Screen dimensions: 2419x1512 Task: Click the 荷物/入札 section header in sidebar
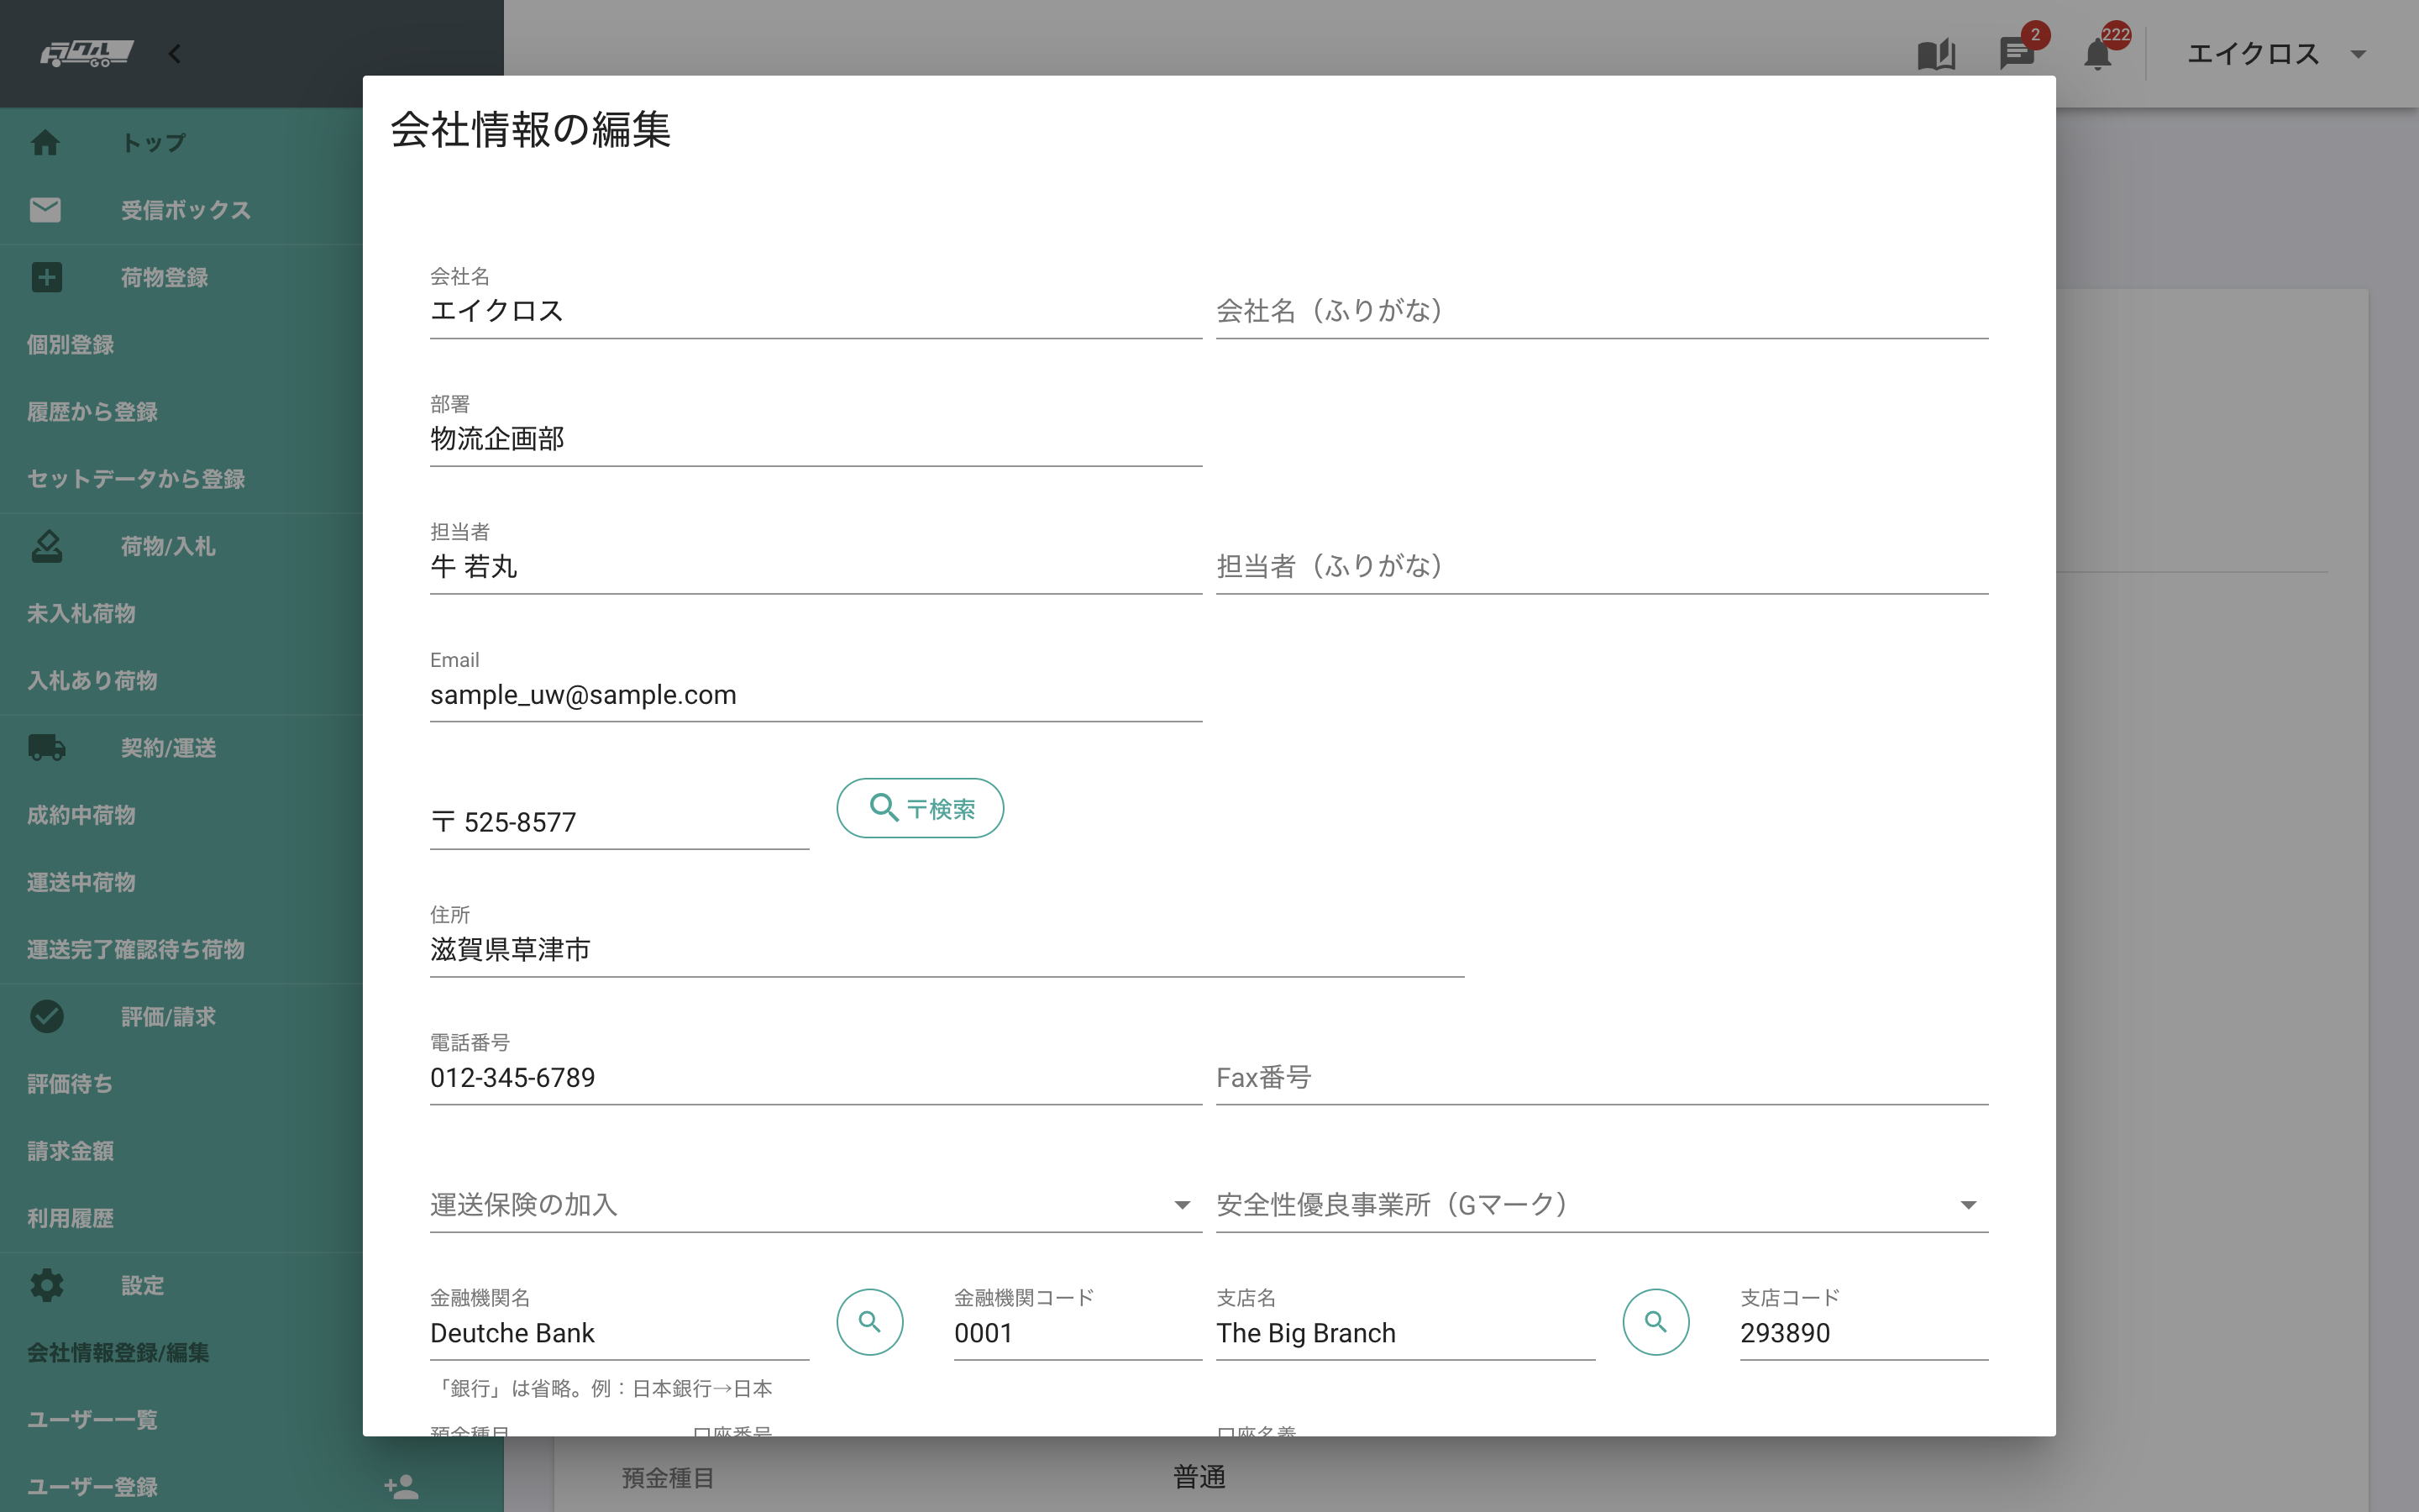(x=168, y=546)
